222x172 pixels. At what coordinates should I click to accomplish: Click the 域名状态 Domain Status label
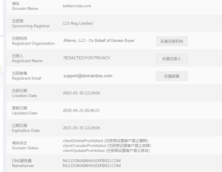tap(25, 145)
